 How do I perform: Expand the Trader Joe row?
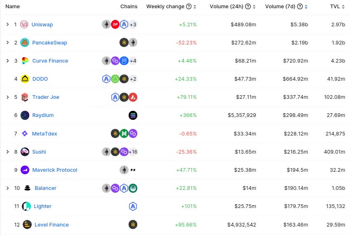tap(7, 97)
